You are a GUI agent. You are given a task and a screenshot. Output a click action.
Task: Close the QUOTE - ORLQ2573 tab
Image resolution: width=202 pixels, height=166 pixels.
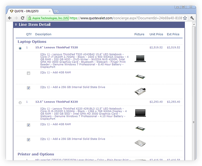[x=50, y=11]
